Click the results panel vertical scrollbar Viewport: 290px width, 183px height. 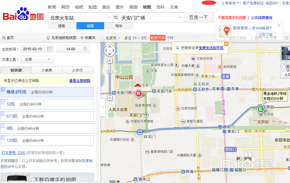(x=98, y=132)
